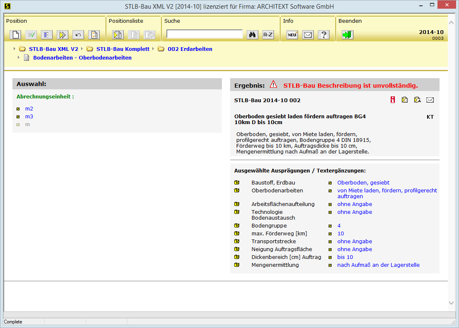Viewport: 459px width, 328px height.
Task: Click the folder icon beside Baustoff, Erdbau
Action: (x=237, y=182)
